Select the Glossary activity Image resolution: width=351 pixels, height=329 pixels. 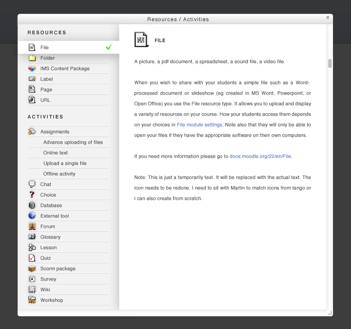point(68,237)
